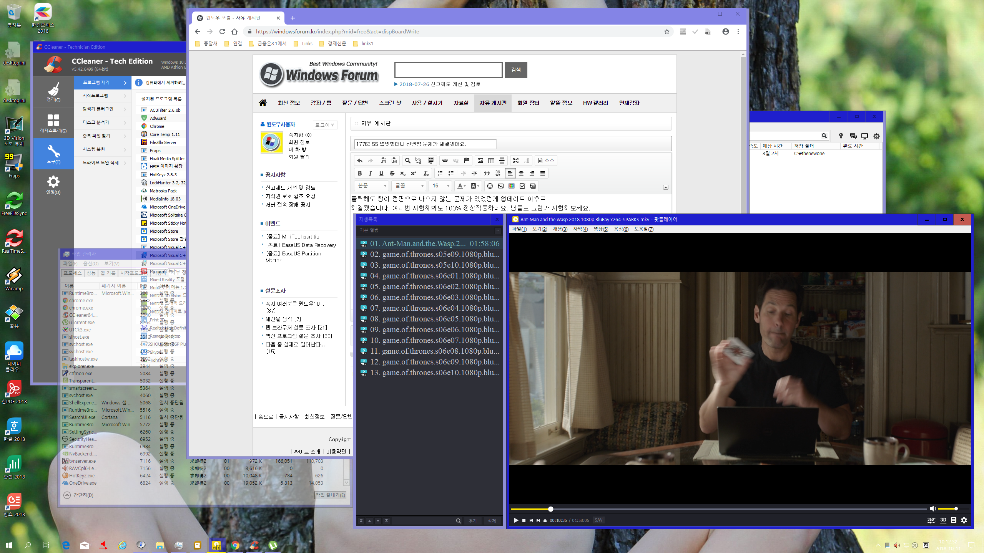This screenshot has width=984, height=553.
Task: Click the forum home icon in navigation
Action: click(x=263, y=103)
